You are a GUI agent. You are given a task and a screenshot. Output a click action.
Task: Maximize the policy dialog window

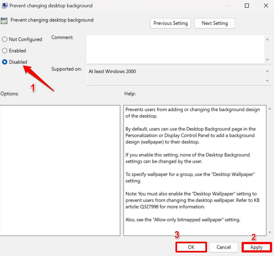pos(247,5)
